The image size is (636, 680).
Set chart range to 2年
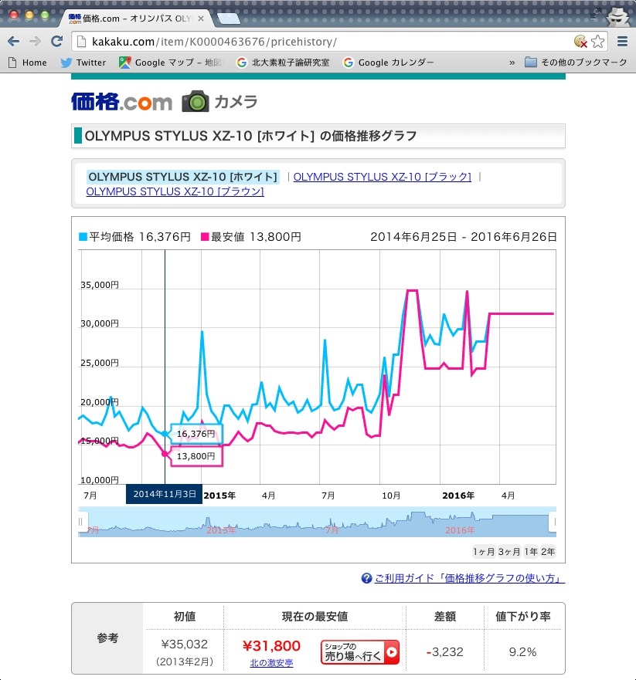pos(548,552)
